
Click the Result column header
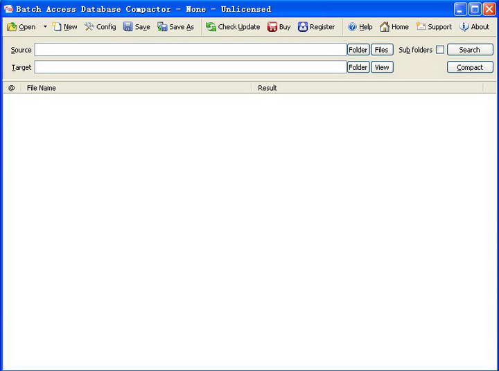pyautogui.click(x=367, y=88)
